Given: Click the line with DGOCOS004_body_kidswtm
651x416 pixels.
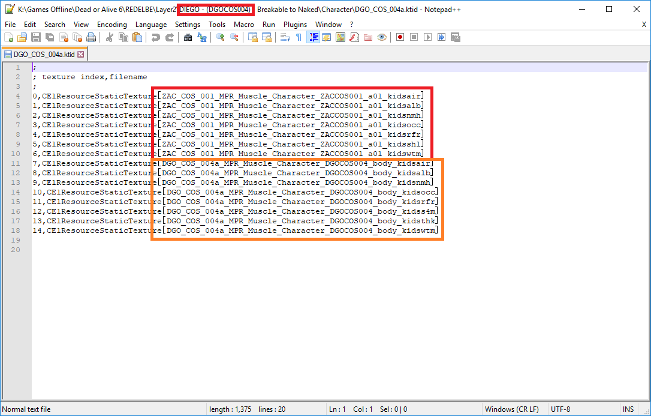Looking at the screenshot, I should click(236, 231).
